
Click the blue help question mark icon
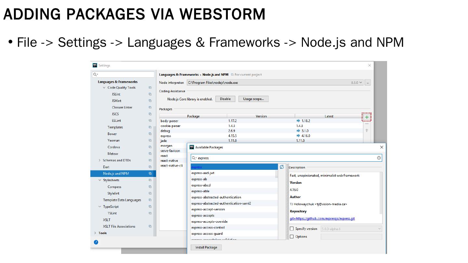(96, 242)
